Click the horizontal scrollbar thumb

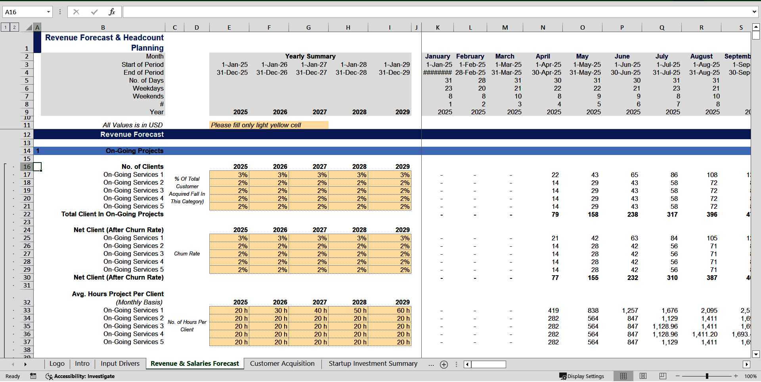pyautogui.click(x=489, y=364)
